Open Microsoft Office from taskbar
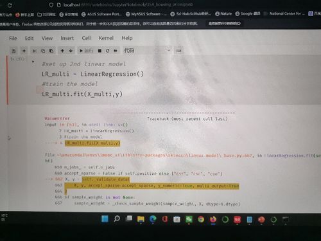The height and width of the screenshot is (241, 321). coord(165,219)
